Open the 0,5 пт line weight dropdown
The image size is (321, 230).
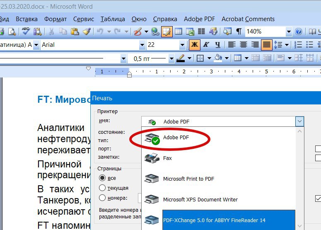click(x=171, y=58)
